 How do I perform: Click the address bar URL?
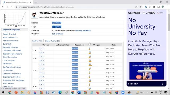[46, 7]
